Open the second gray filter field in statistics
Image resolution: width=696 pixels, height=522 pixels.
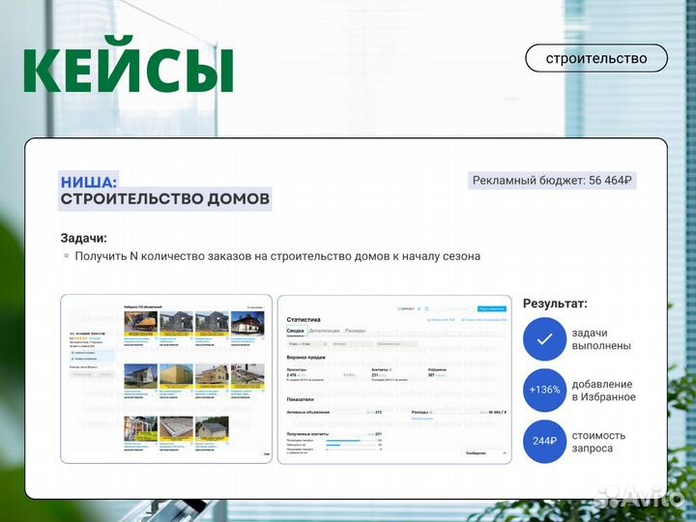point(352,344)
